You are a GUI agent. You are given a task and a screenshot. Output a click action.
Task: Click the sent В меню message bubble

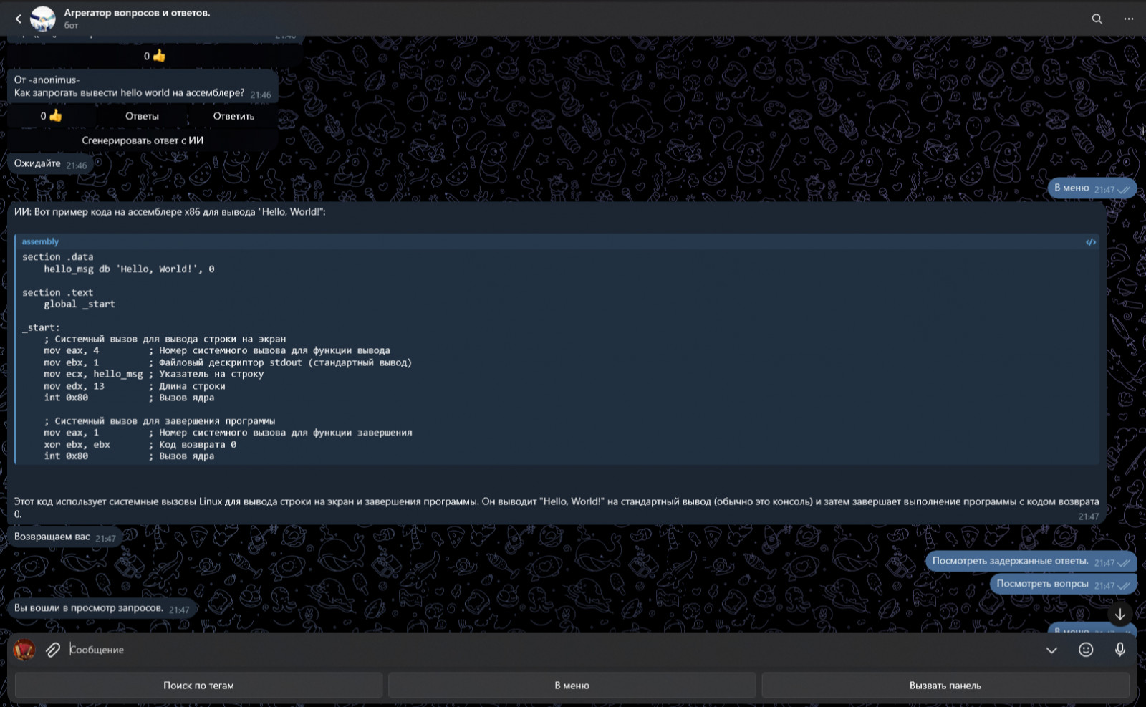(x=1092, y=188)
